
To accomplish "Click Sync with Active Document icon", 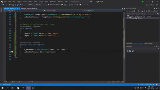I will coord(142,11).
